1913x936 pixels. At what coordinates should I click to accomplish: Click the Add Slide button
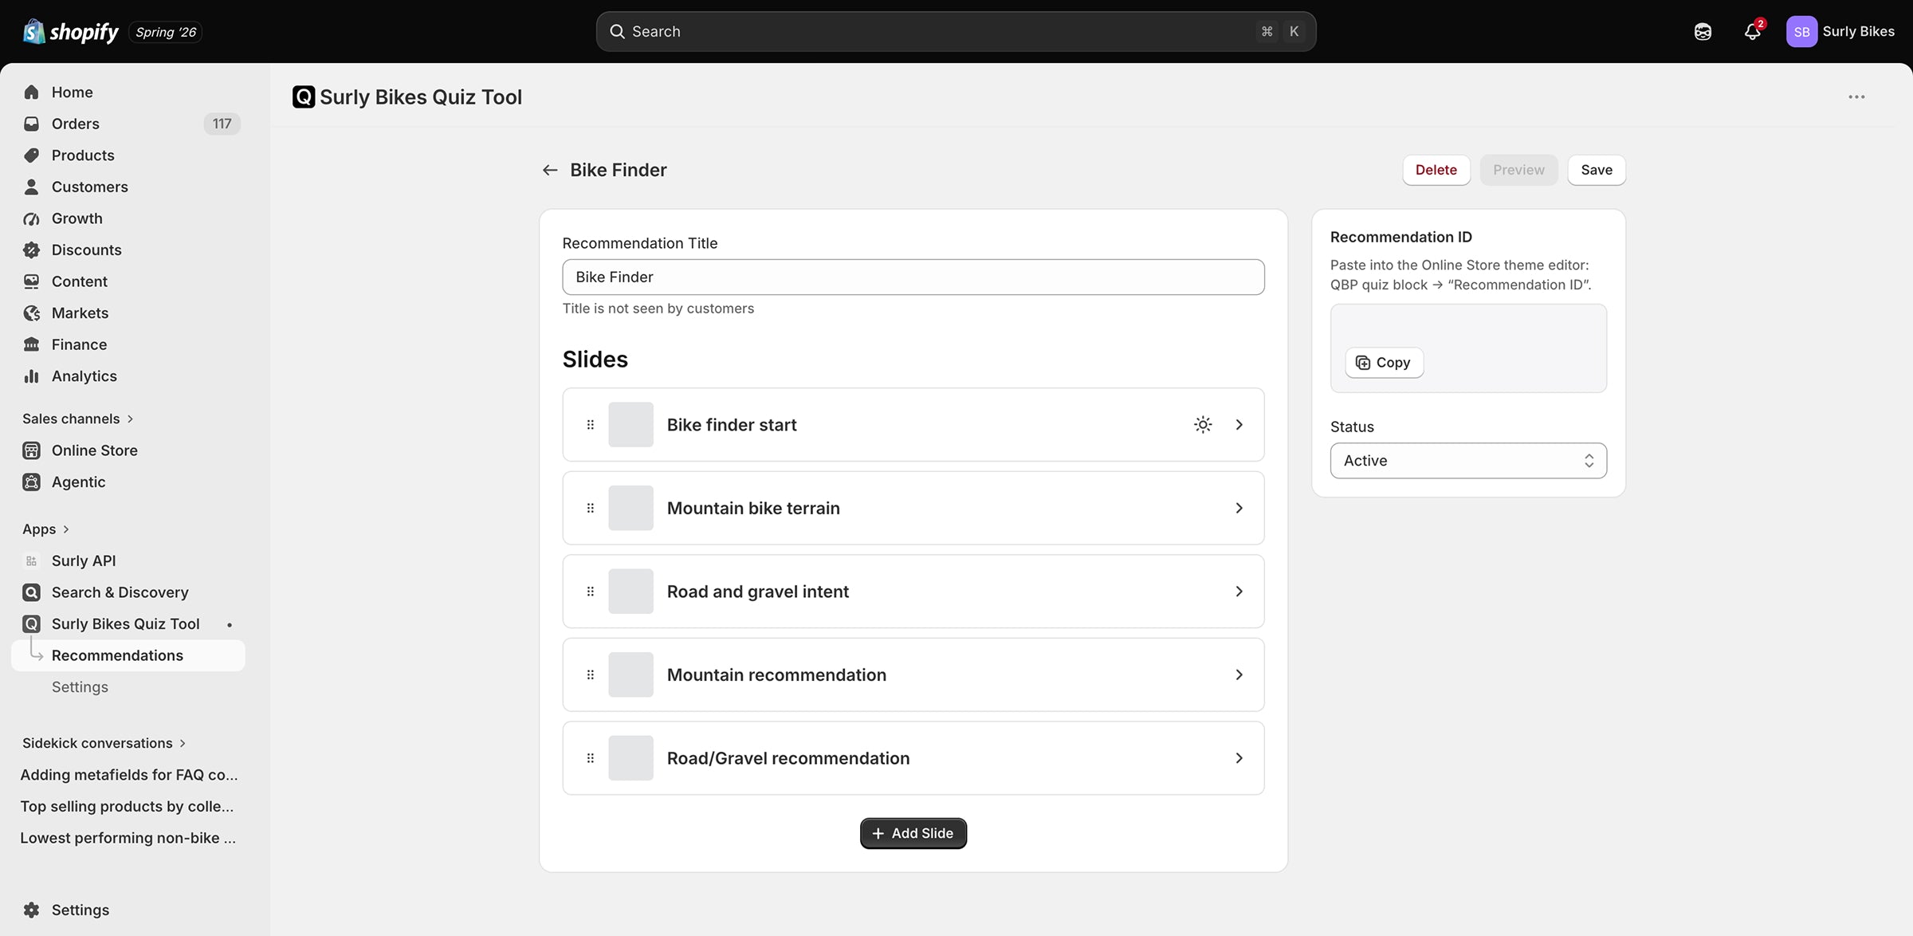coord(913,833)
